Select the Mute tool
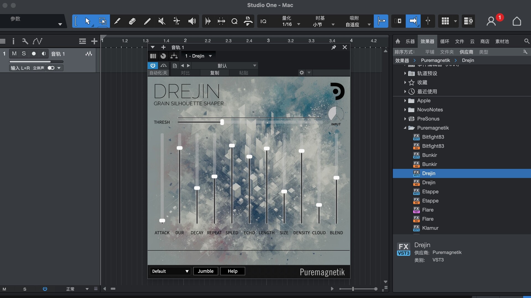The width and height of the screenshot is (531, 298). click(x=162, y=21)
